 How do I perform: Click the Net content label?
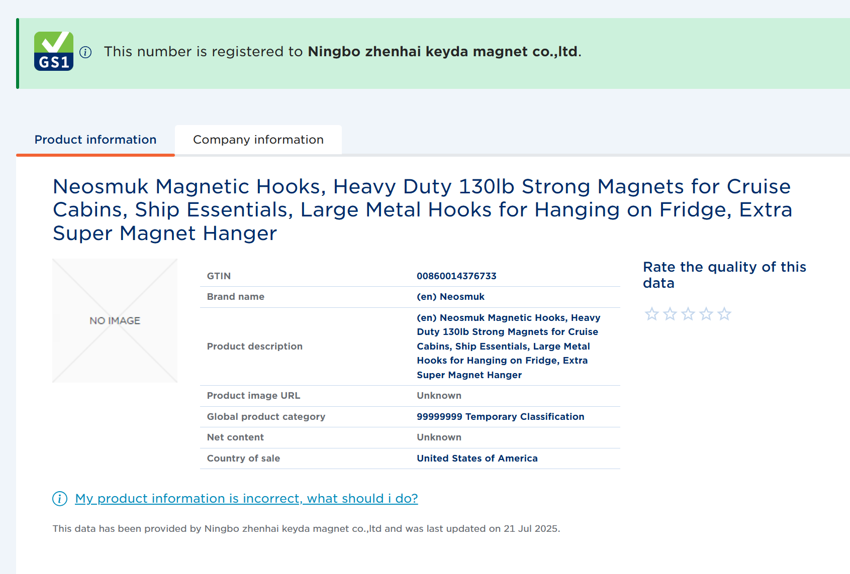coord(235,437)
